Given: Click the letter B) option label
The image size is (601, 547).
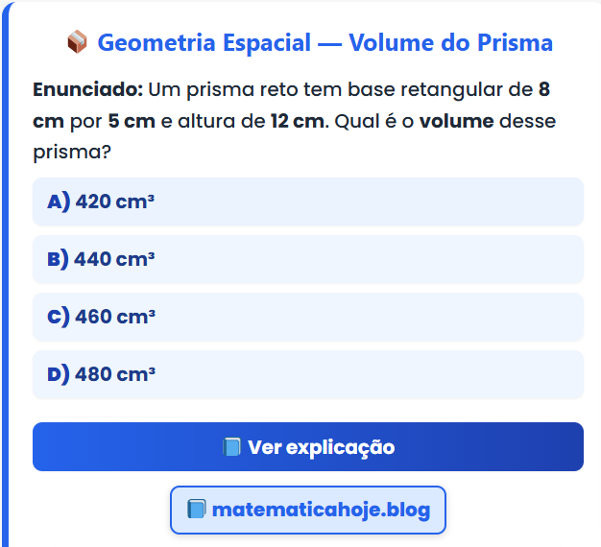Looking at the screenshot, I should pos(58,259).
